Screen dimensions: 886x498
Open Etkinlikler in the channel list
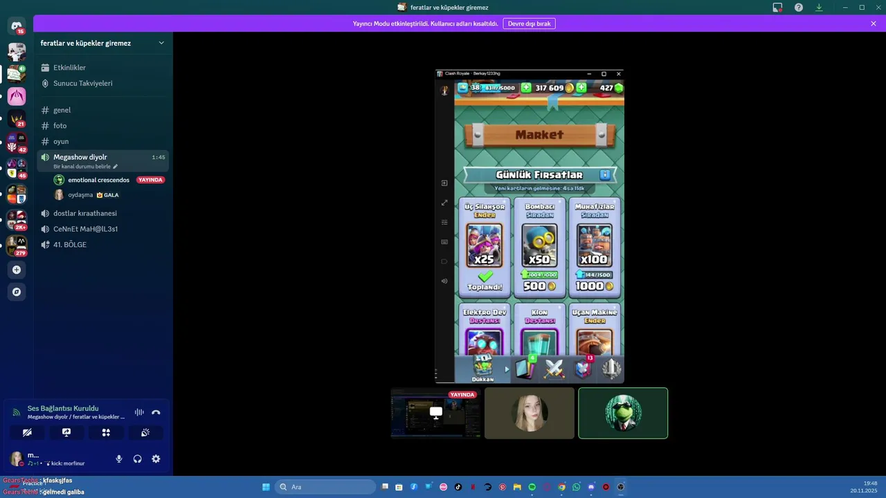(x=102, y=68)
